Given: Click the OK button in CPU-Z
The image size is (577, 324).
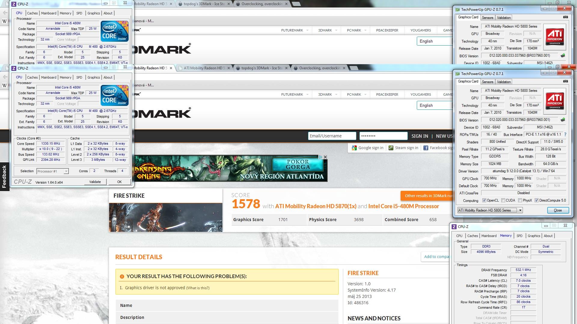Looking at the screenshot, I should tap(119, 182).
